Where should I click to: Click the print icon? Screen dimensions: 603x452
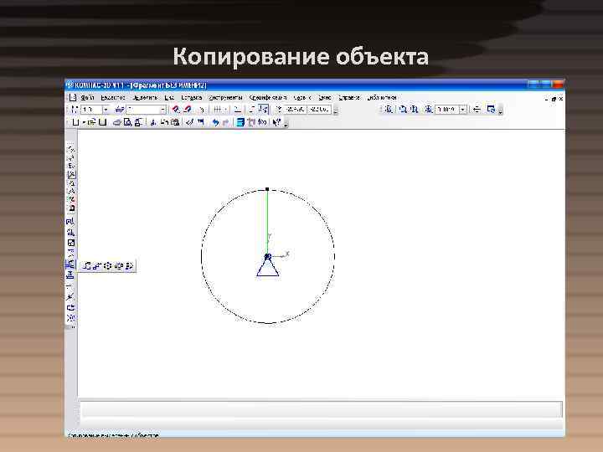tap(117, 122)
